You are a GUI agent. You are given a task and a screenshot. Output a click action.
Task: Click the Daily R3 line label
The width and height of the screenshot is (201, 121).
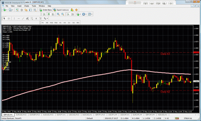(x=165, y=54)
